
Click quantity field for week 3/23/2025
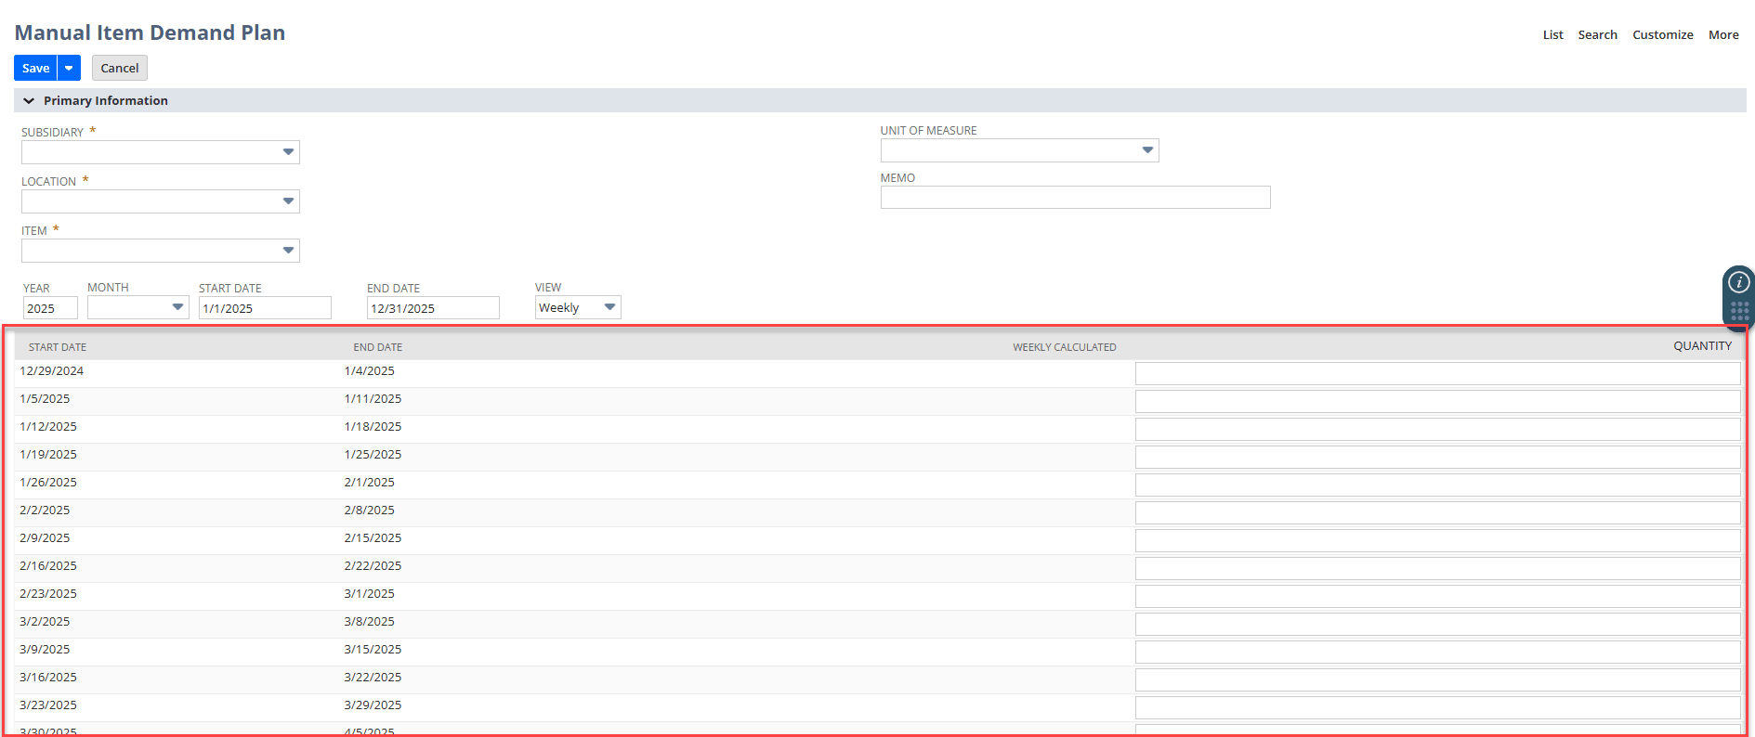pos(1437,707)
